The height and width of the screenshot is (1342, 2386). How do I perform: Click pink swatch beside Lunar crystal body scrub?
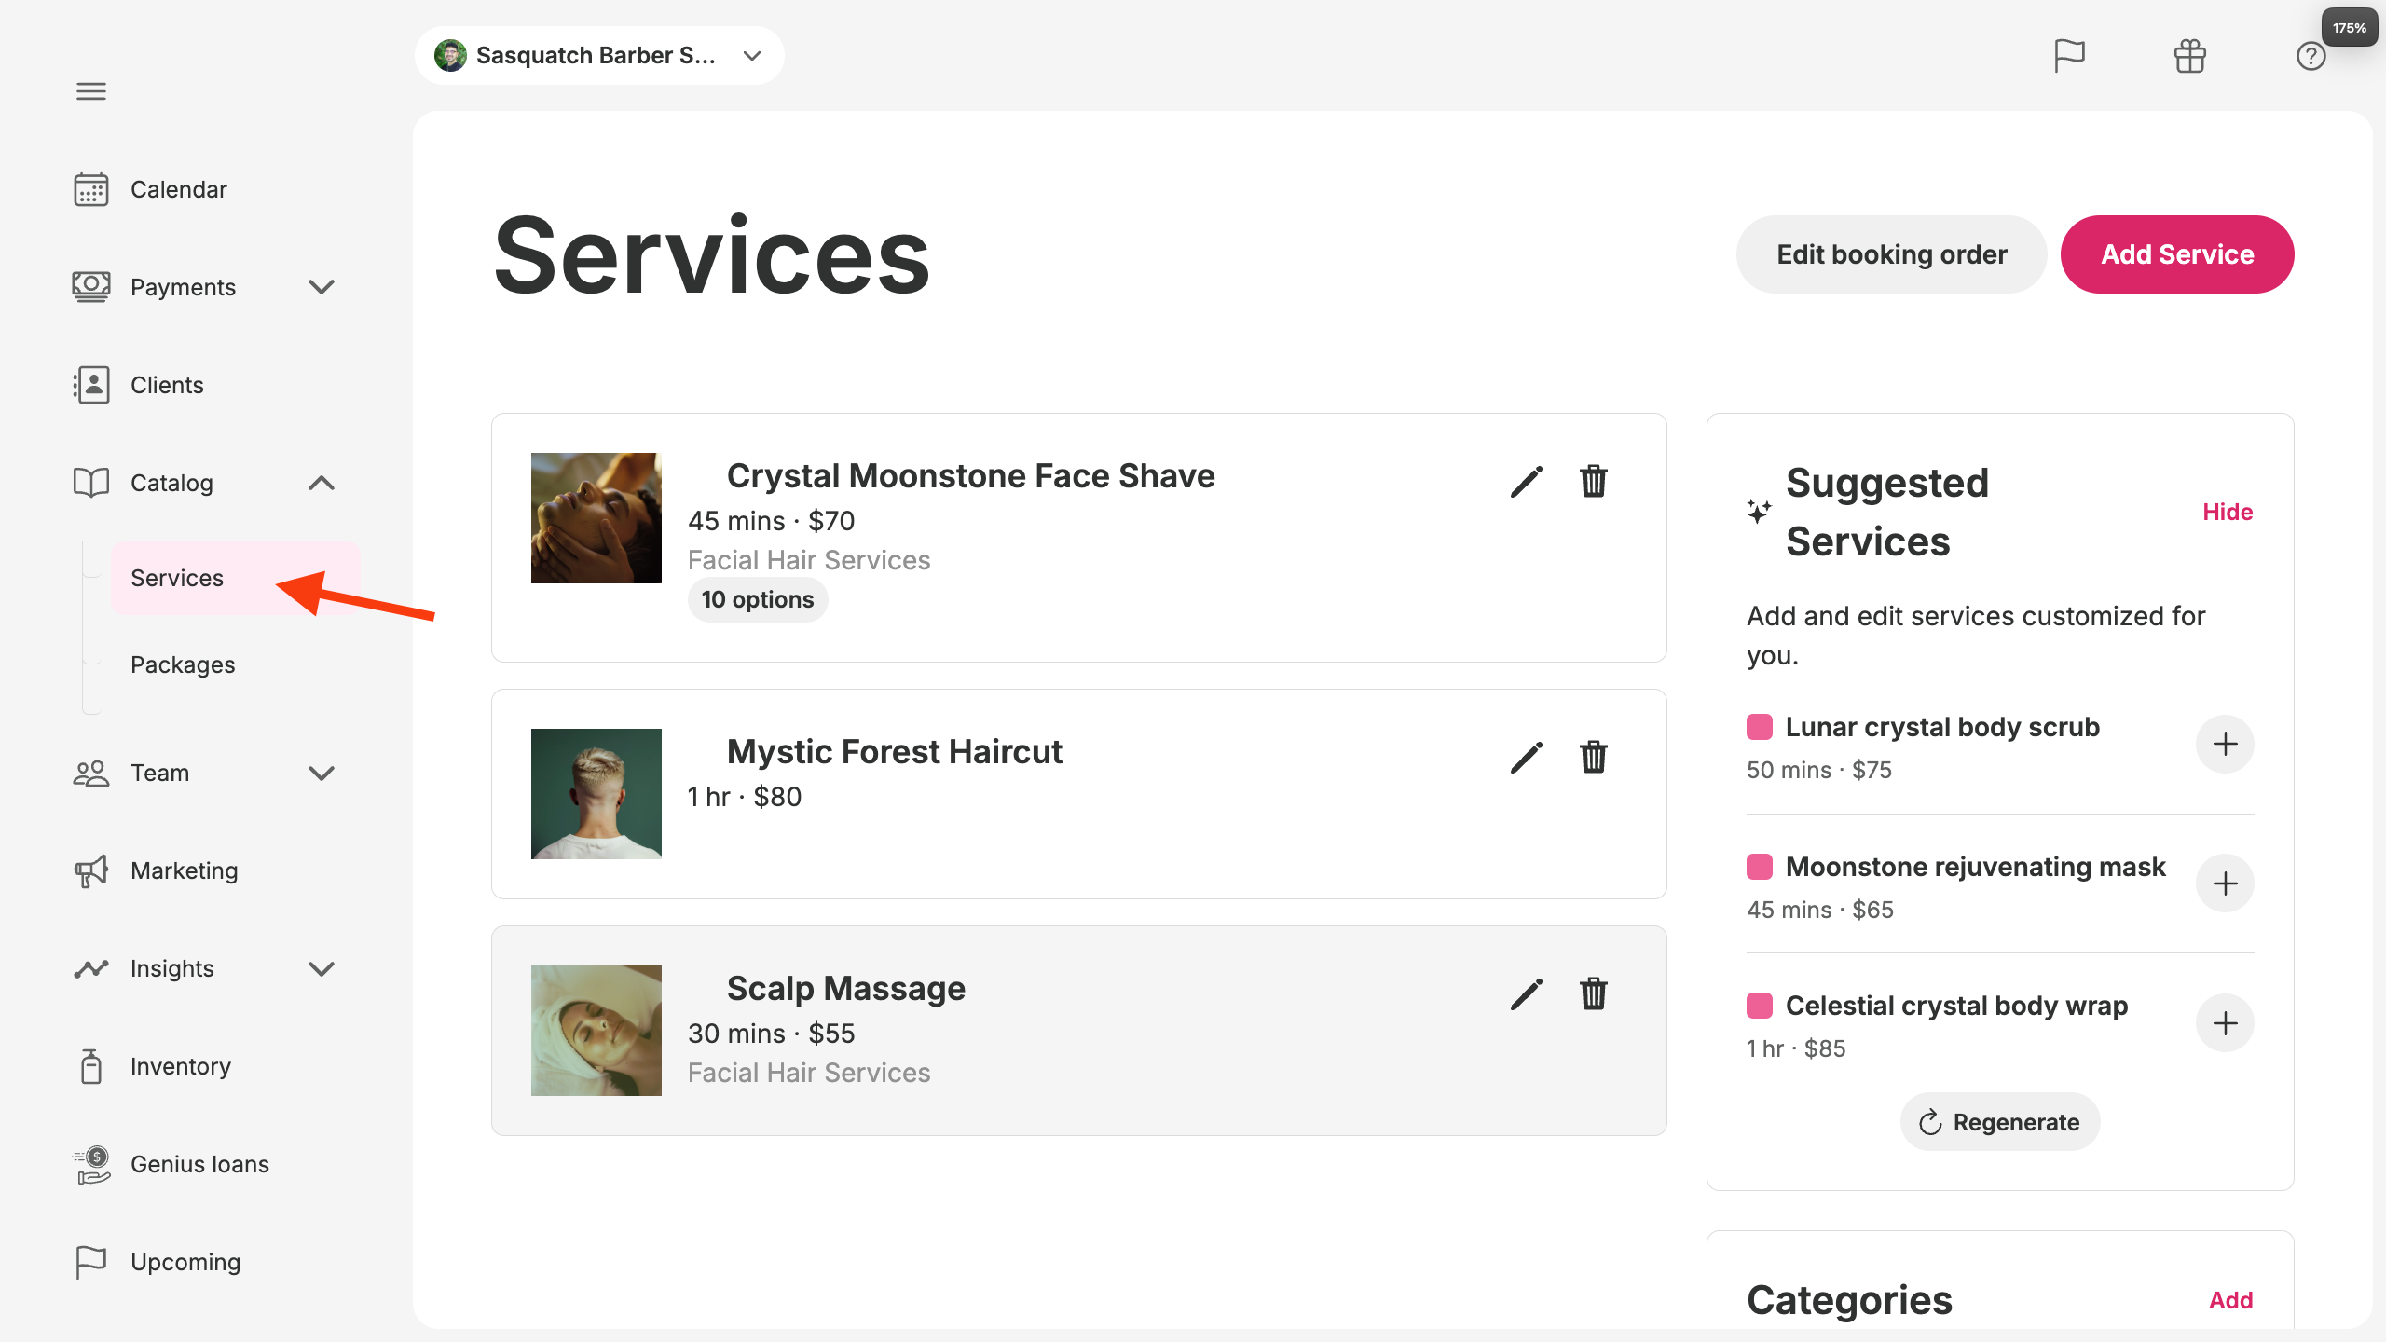pos(1760,727)
